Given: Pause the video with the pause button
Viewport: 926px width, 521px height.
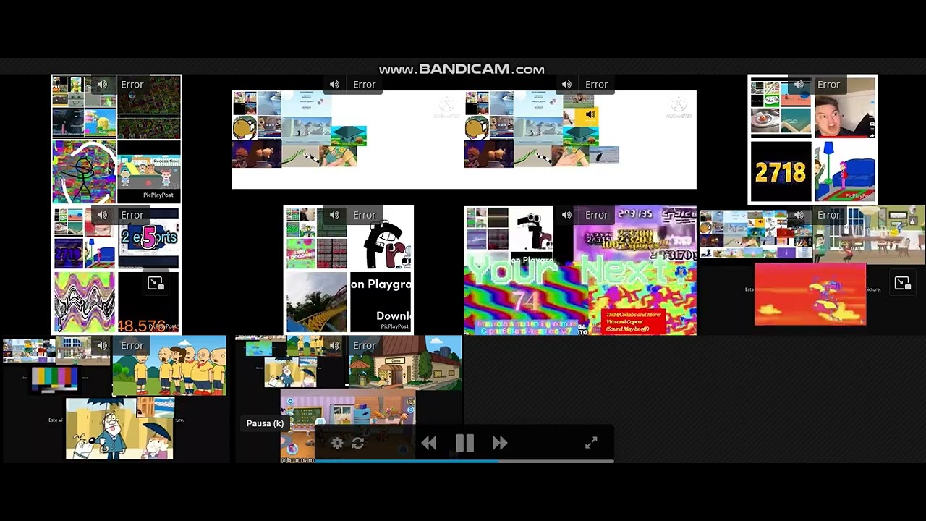Looking at the screenshot, I should coord(464,443).
